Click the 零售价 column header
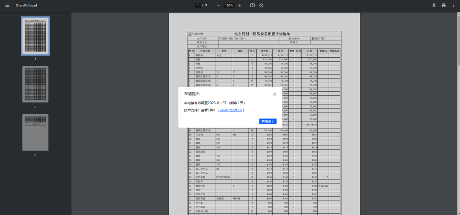 tap(264, 51)
